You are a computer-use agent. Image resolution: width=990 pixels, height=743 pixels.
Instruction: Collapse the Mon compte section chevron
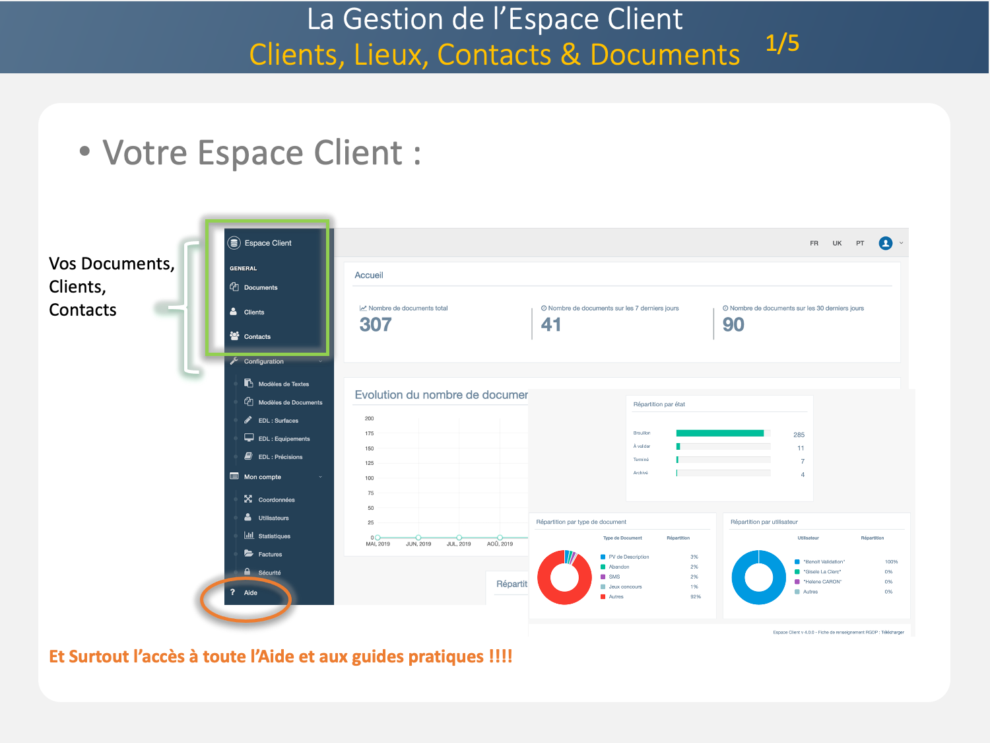click(x=321, y=477)
